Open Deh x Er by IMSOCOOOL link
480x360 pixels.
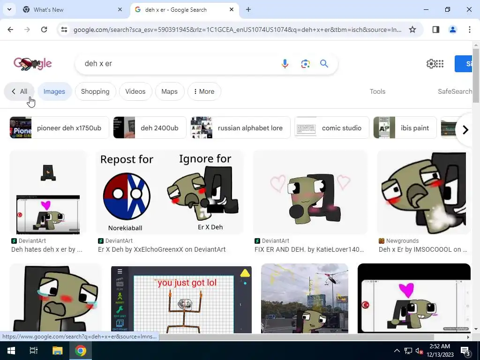click(x=423, y=249)
